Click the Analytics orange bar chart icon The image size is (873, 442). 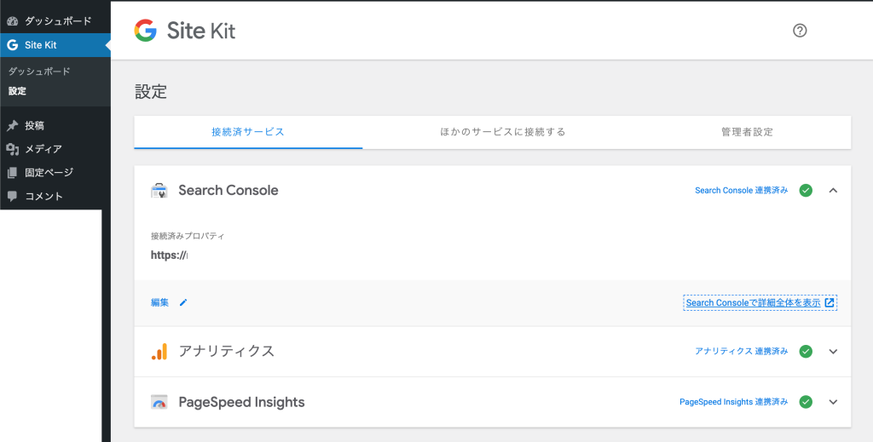pyautogui.click(x=159, y=352)
